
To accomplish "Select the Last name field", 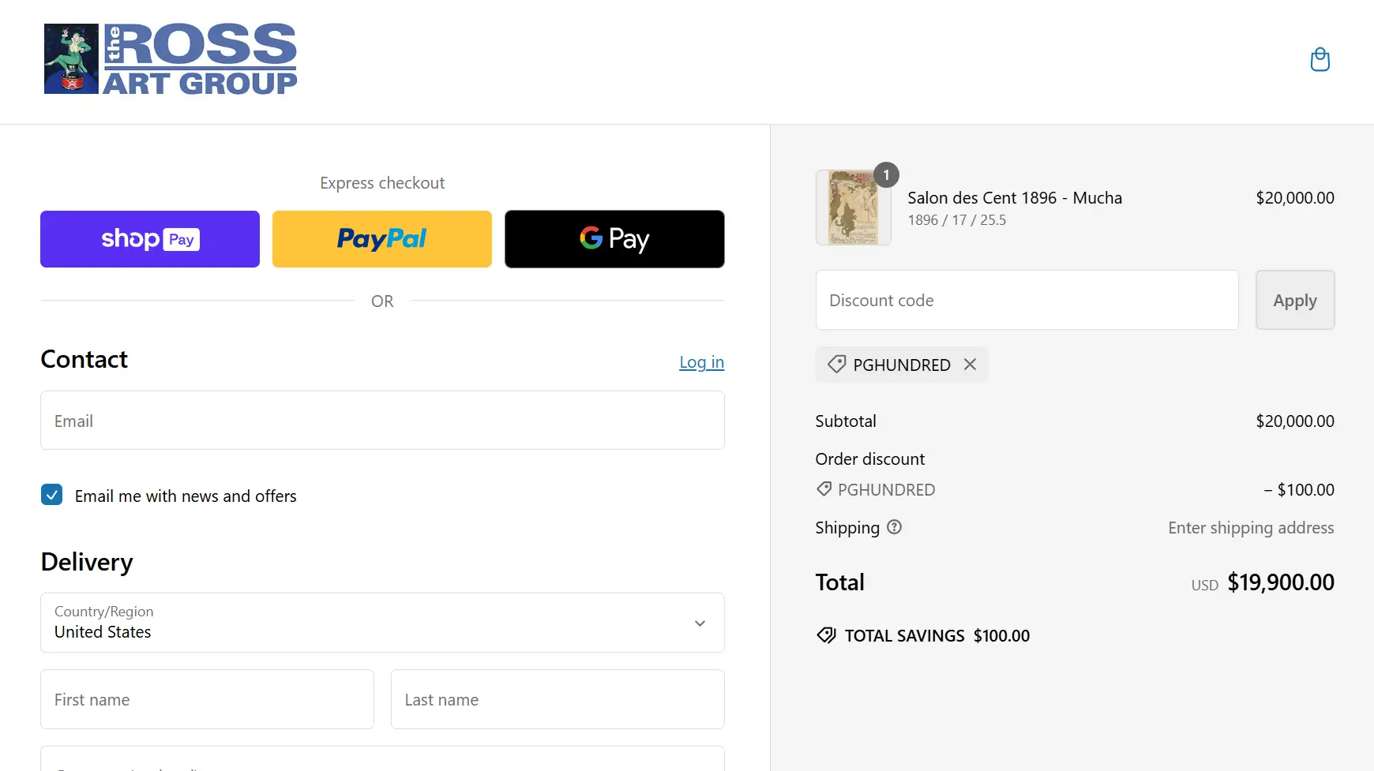I will click(557, 699).
